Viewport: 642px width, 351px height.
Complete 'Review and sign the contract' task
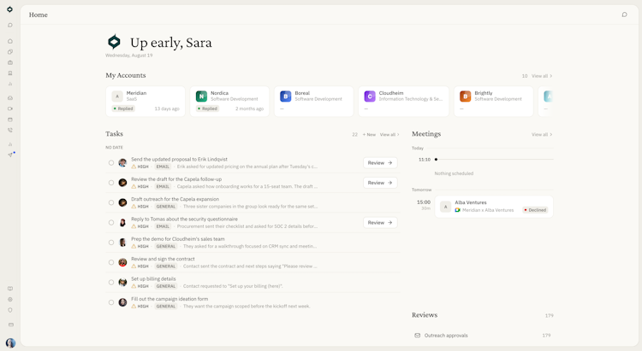(111, 262)
